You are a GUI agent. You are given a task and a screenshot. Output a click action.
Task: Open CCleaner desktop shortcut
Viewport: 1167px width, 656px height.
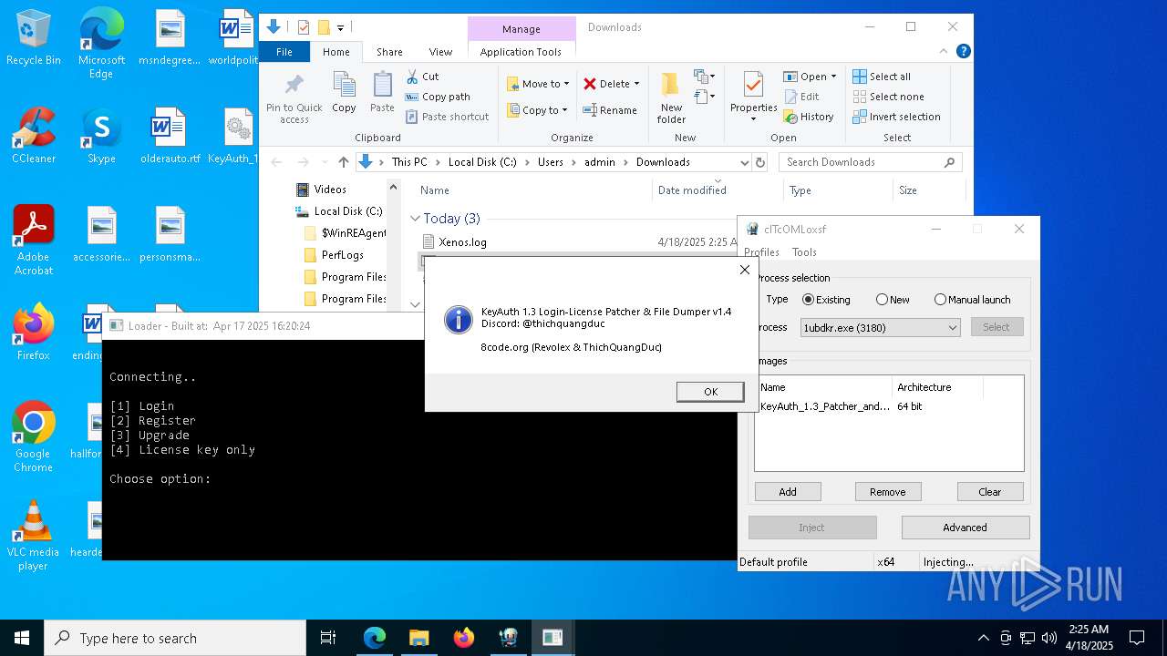click(34, 136)
